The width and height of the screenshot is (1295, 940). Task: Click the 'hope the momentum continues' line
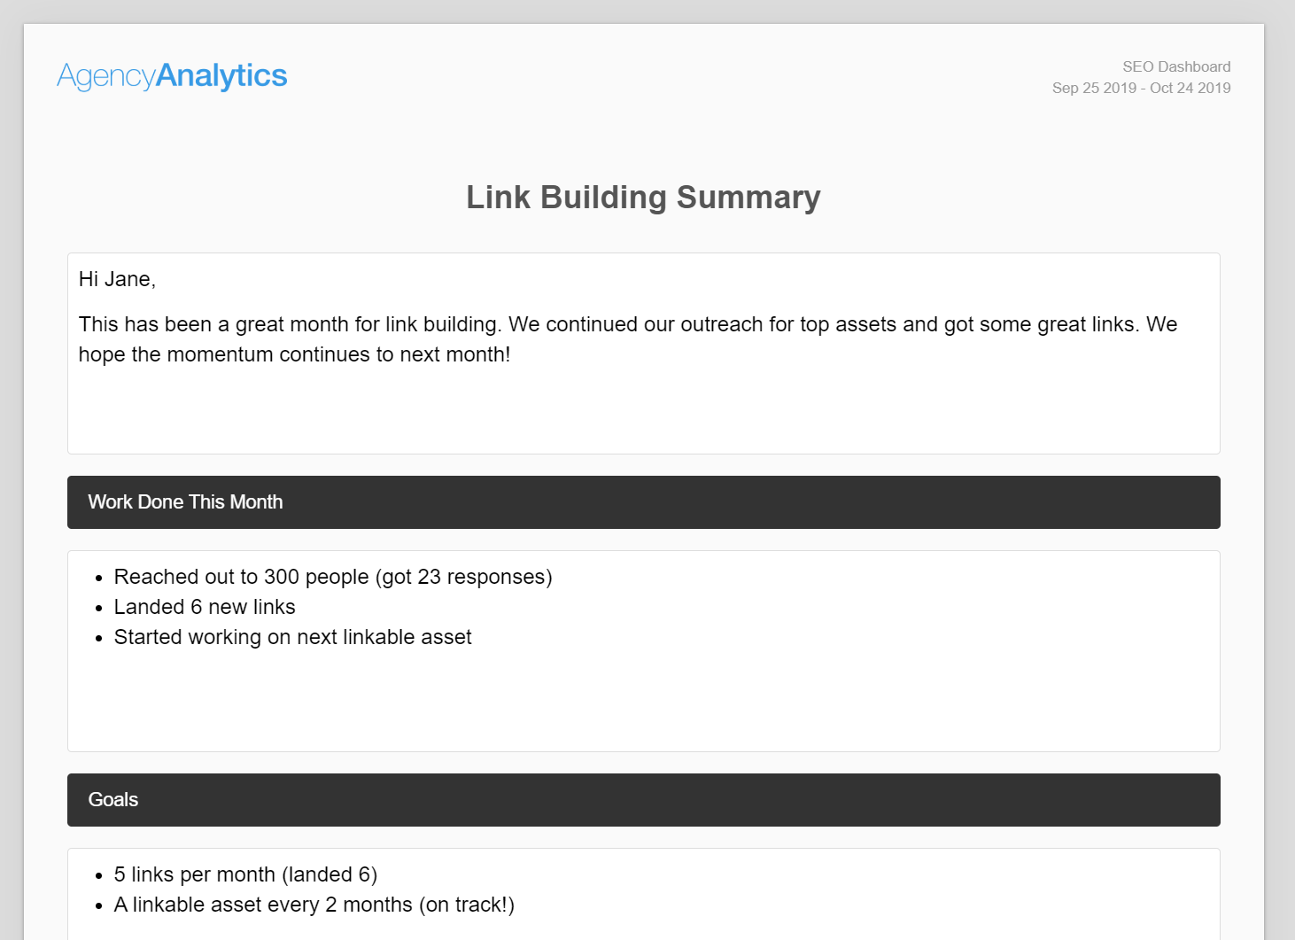click(294, 354)
